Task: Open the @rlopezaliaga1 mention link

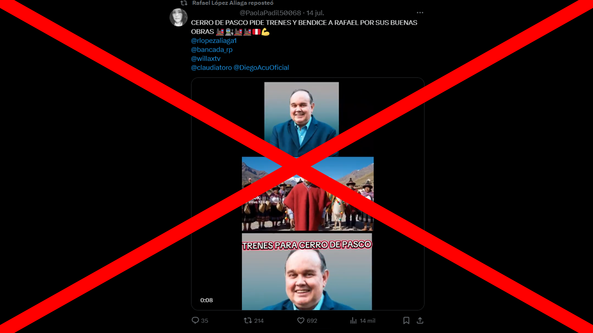Action: coord(214,41)
